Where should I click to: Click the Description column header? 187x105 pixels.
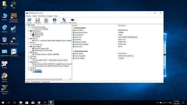[x=122, y=25]
